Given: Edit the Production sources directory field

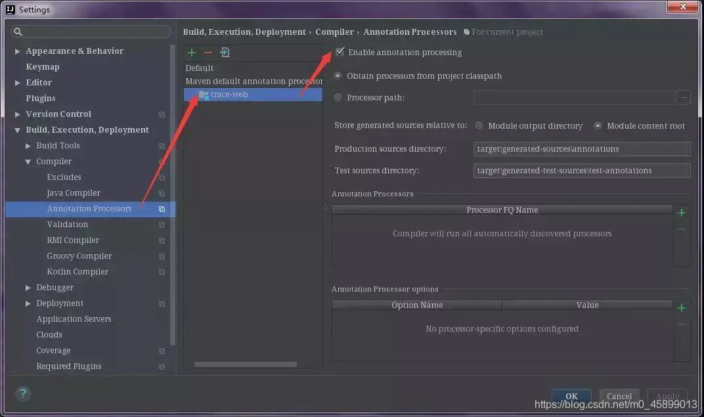Looking at the screenshot, I should [582, 149].
